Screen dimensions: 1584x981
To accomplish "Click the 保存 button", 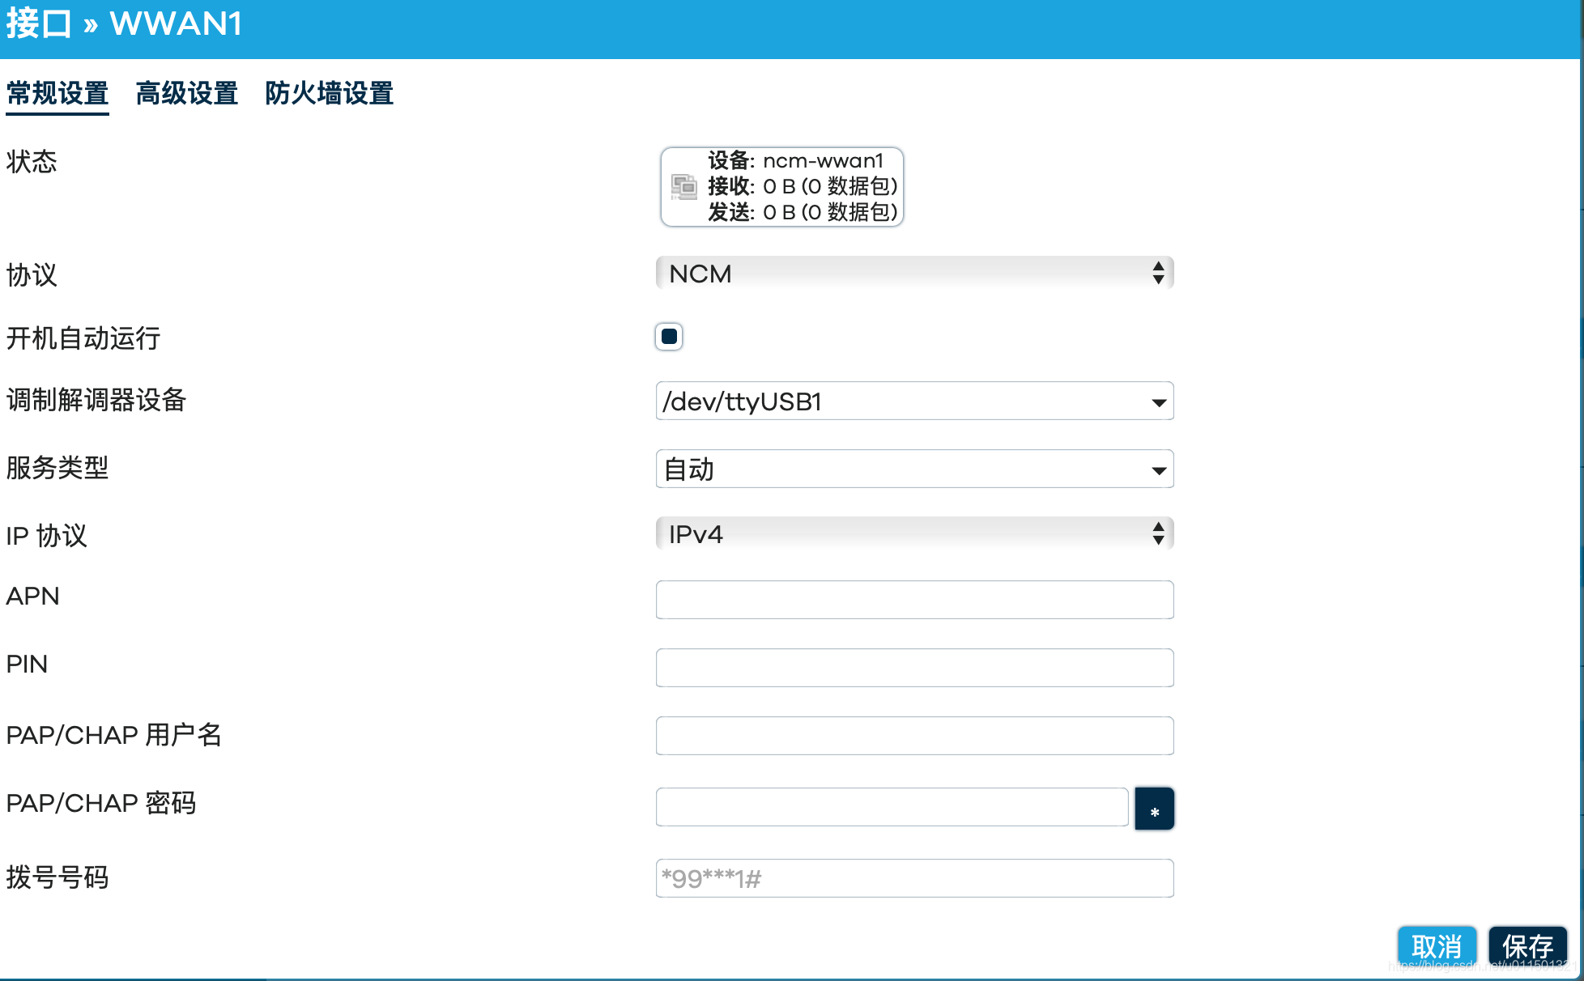I will [x=1527, y=945].
